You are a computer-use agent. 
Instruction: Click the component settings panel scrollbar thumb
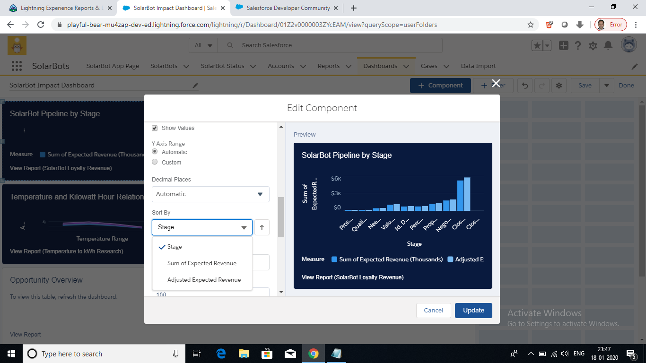pyautogui.click(x=281, y=217)
